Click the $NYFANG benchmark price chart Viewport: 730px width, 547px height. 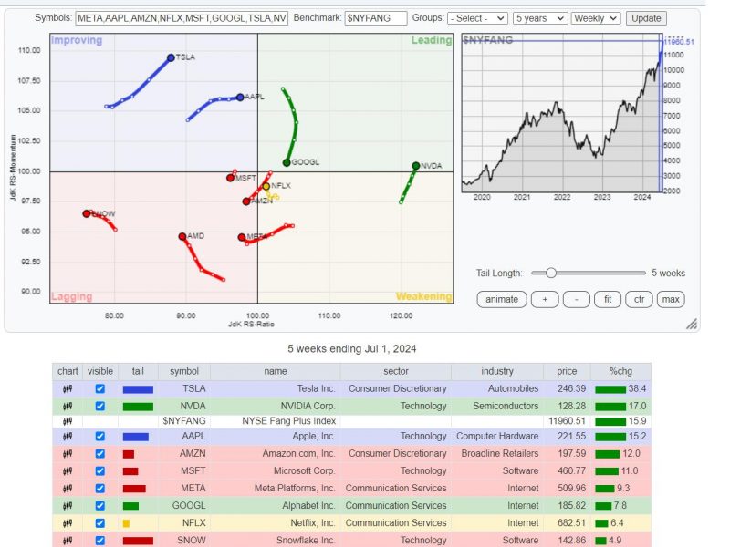point(562,112)
